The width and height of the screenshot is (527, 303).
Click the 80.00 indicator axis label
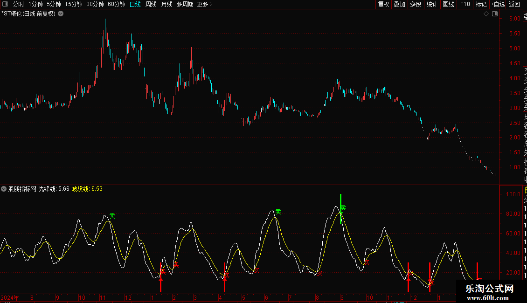pos(513,213)
